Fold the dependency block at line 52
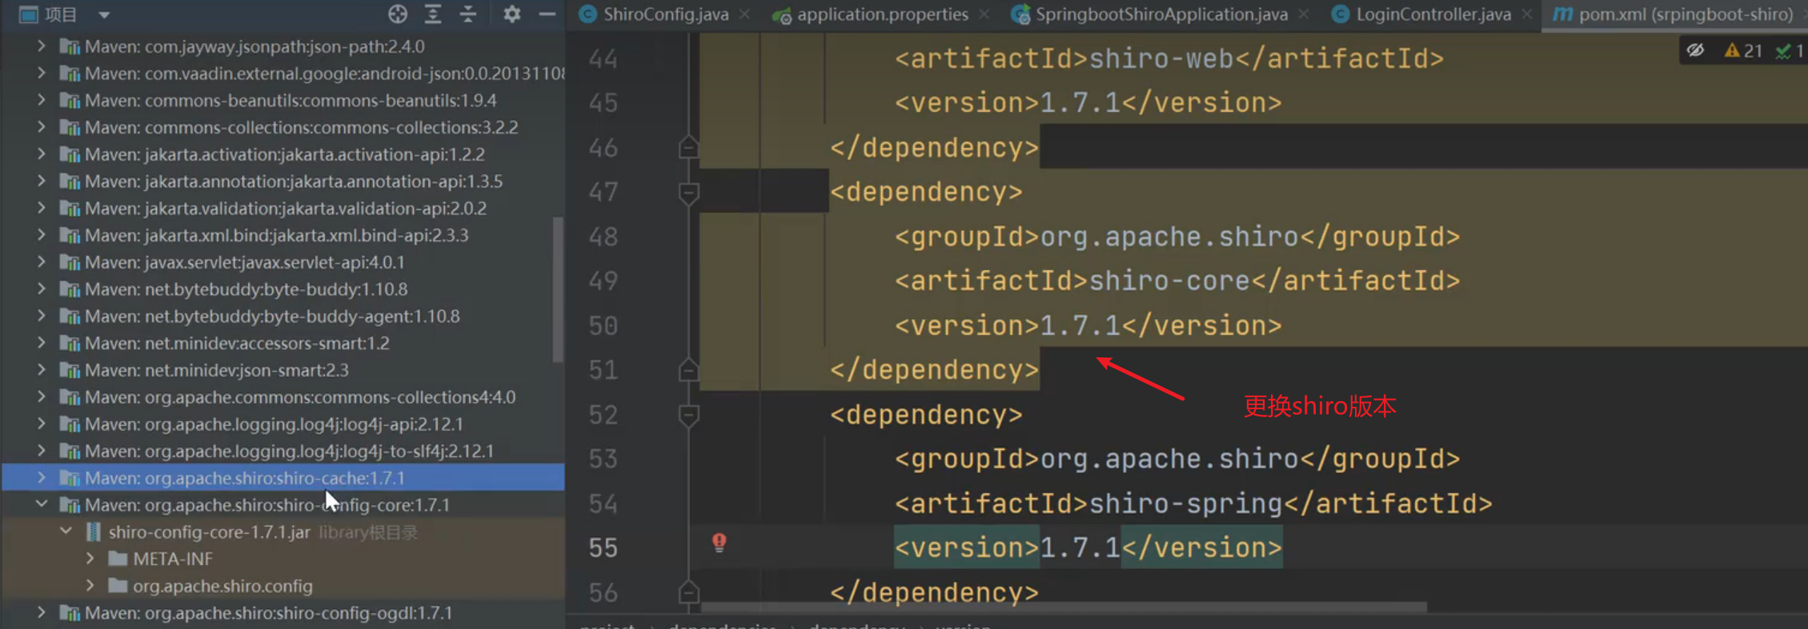The height and width of the screenshot is (629, 1808). 688,415
